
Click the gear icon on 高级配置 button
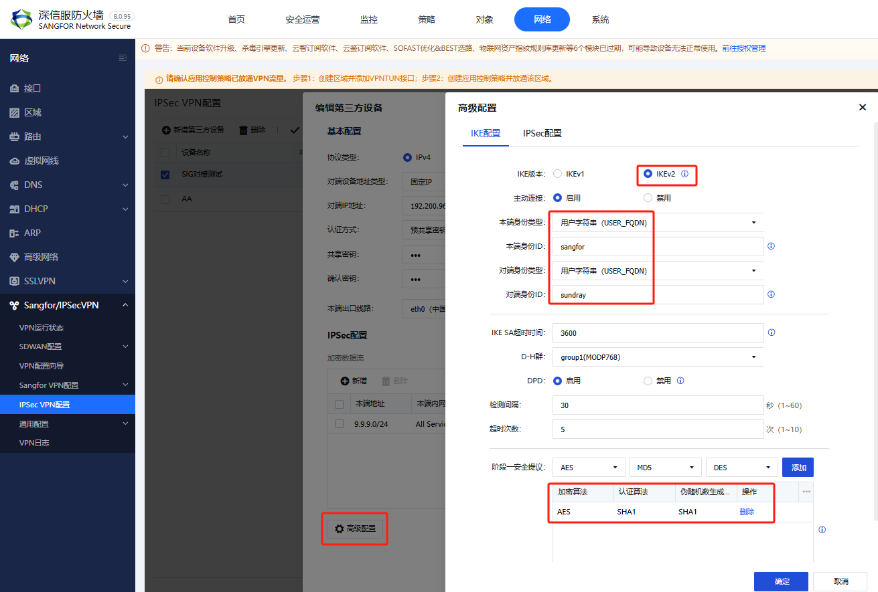(339, 528)
